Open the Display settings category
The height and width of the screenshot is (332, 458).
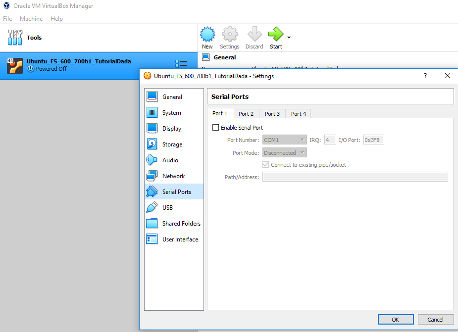pyautogui.click(x=171, y=129)
